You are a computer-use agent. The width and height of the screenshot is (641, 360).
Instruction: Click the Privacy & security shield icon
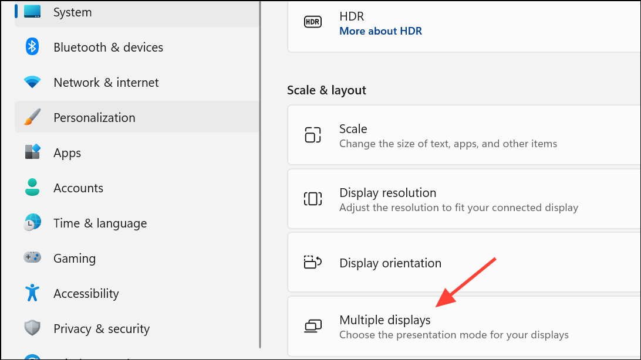tap(32, 328)
